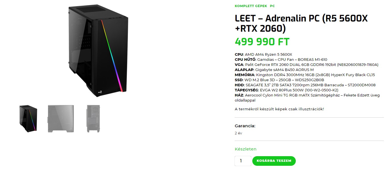The width and height of the screenshot is (385, 172).
Task: Click the Garancia heading
Action: point(245,126)
